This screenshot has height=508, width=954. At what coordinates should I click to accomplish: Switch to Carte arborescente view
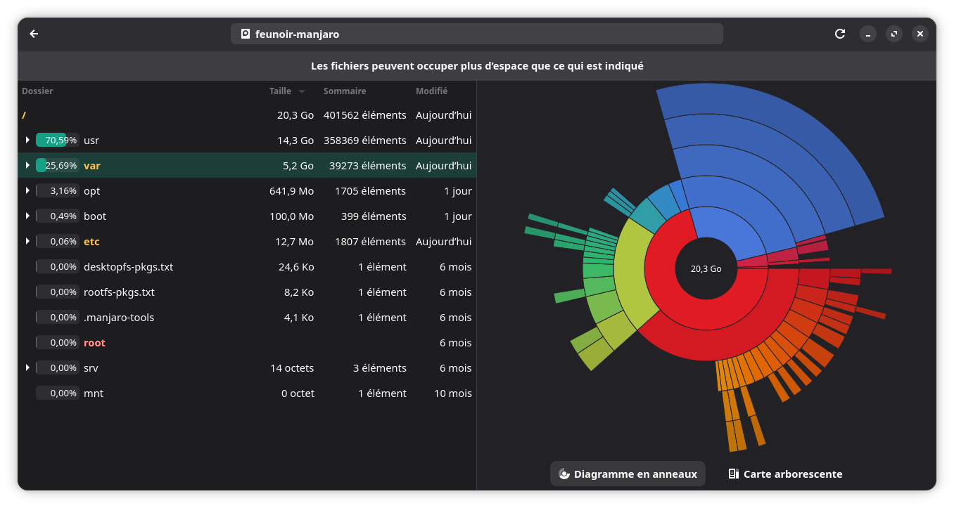[785, 474]
